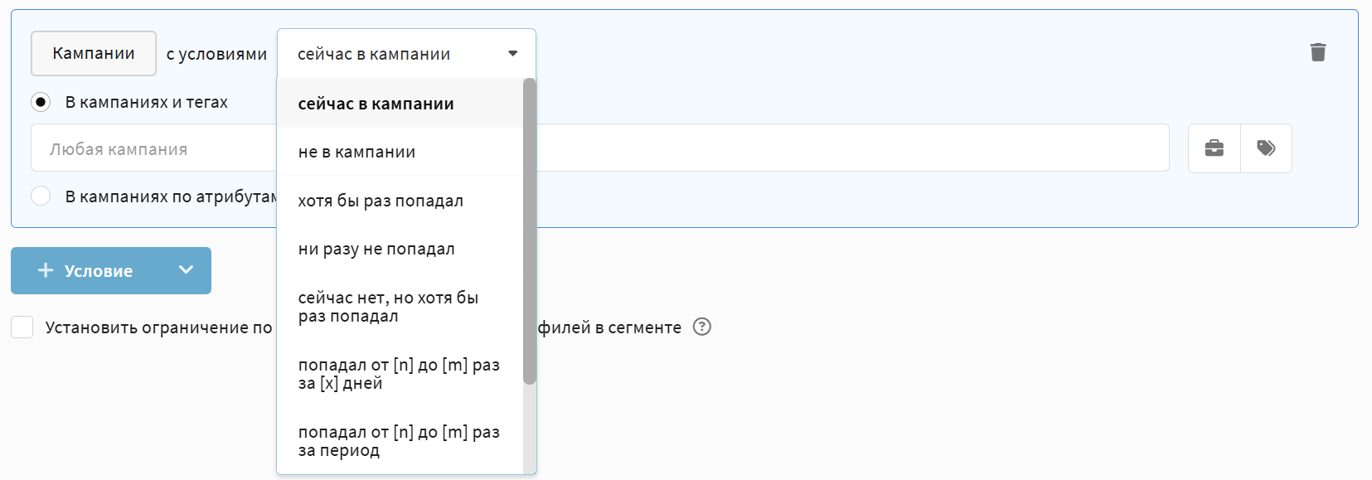Select 'попадал от [n] до [m] раз за период'

399,440
